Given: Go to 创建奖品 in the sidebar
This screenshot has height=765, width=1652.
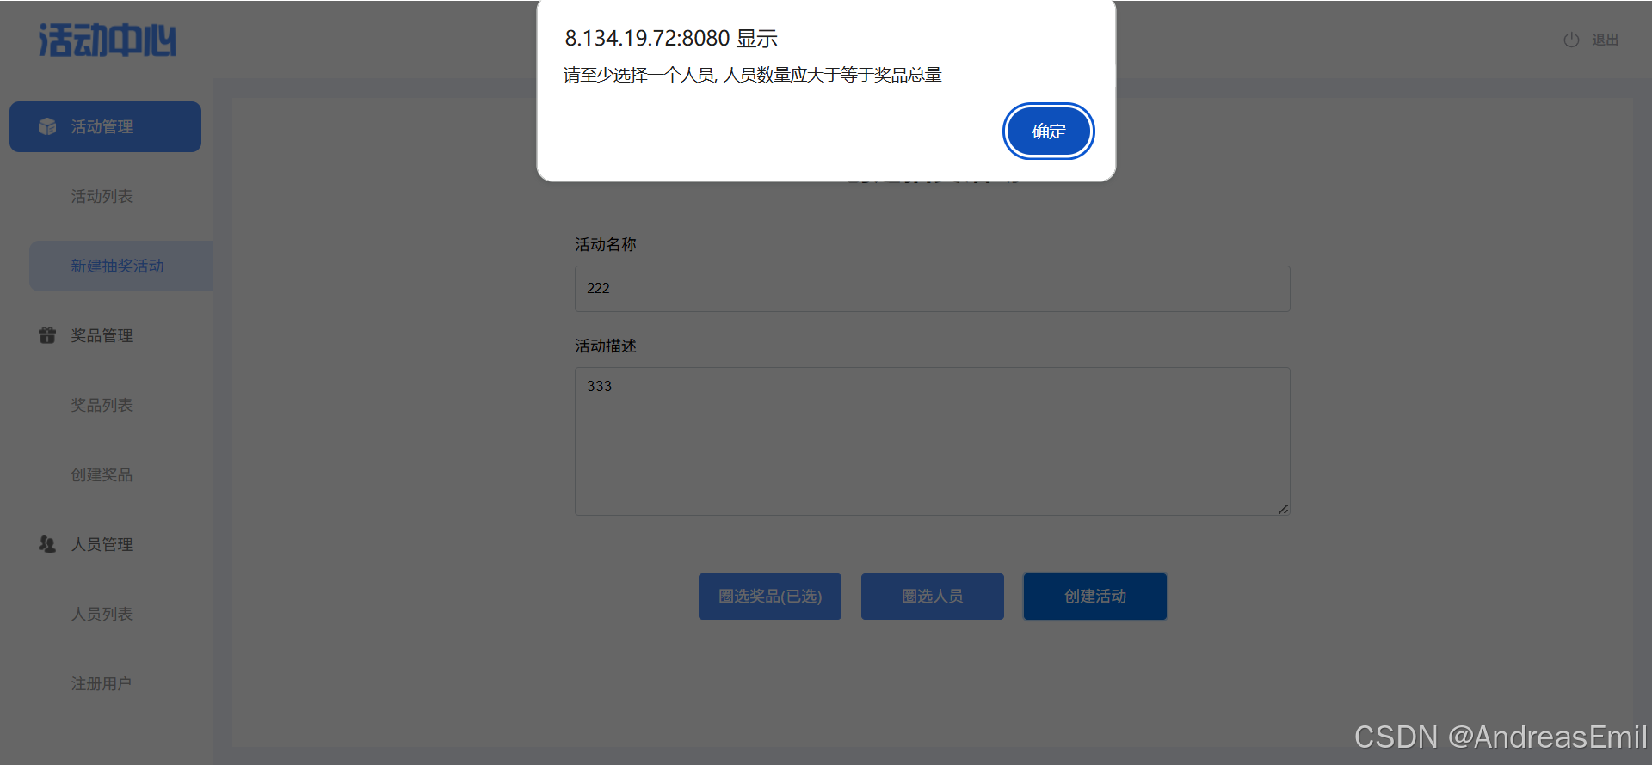Looking at the screenshot, I should [x=102, y=475].
